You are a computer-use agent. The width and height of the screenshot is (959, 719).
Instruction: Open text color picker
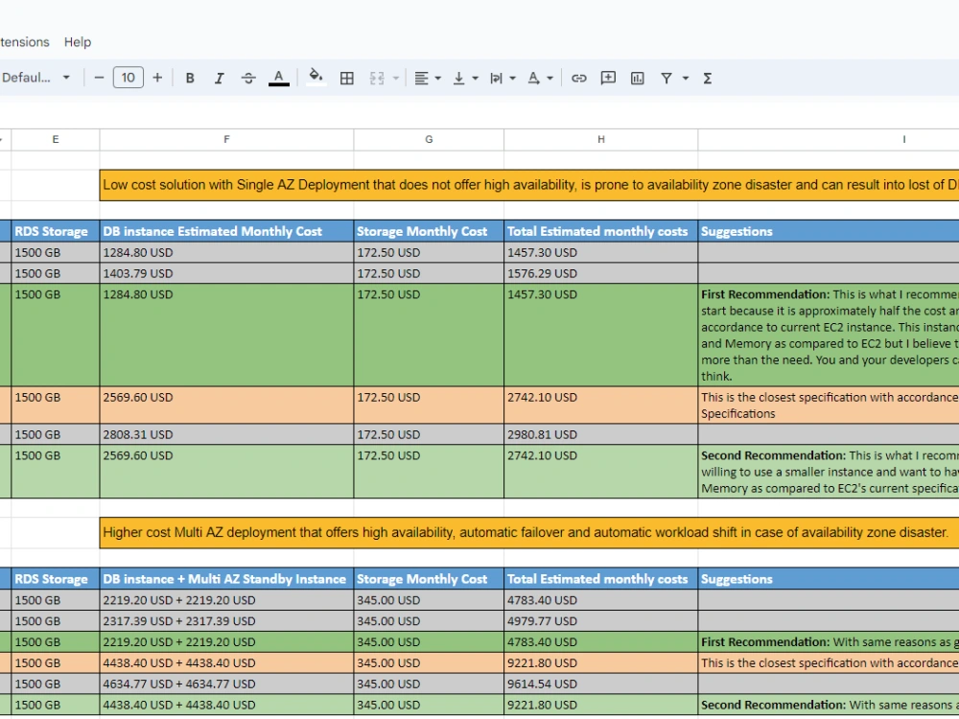(278, 79)
